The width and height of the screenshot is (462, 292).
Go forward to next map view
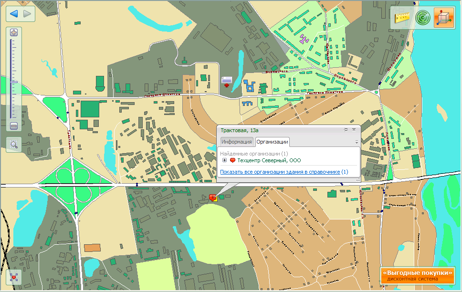click(x=27, y=13)
